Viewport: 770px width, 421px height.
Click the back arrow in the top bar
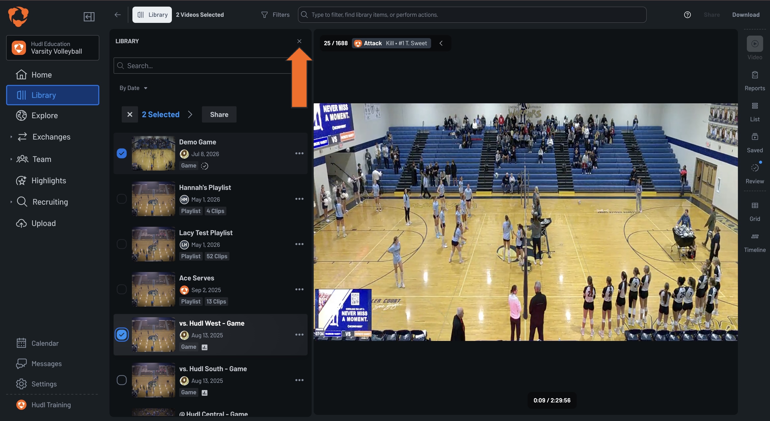click(x=117, y=15)
